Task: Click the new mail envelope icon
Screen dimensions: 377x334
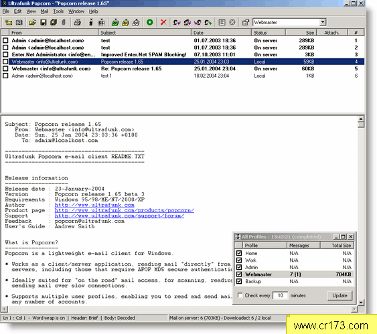Action: (9, 23)
